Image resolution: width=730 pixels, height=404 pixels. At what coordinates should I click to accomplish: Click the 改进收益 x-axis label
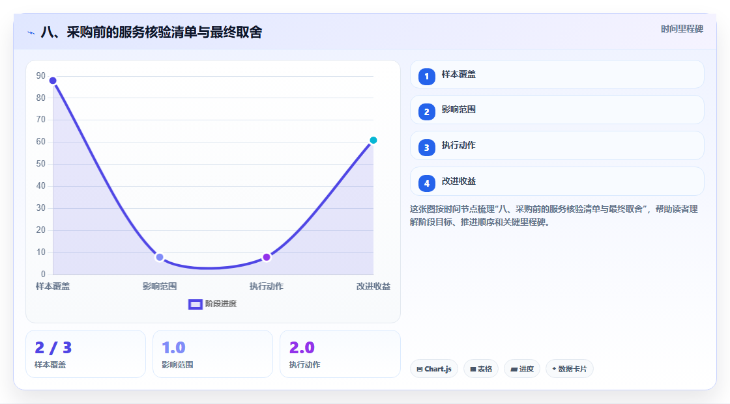pyautogui.click(x=373, y=286)
